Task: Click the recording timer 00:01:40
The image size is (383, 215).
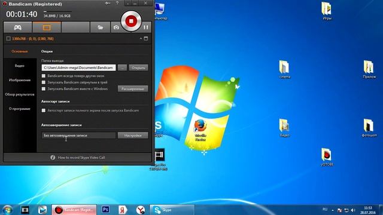Action: pyautogui.click(x=22, y=14)
